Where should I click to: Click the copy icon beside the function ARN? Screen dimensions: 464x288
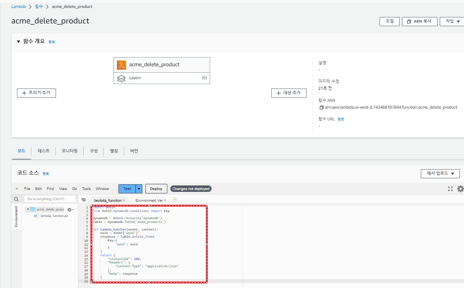pyautogui.click(x=321, y=107)
